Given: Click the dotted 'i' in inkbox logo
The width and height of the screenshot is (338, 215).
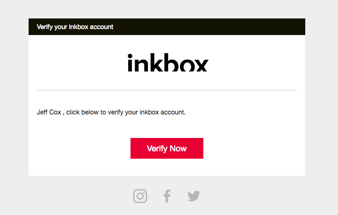Looking at the screenshot, I should [x=130, y=63].
